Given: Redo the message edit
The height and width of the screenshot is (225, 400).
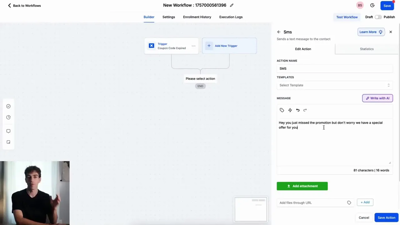Looking at the screenshot, I should pos(305,110).
